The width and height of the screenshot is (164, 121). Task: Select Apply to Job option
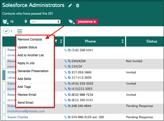coord(35,63)
